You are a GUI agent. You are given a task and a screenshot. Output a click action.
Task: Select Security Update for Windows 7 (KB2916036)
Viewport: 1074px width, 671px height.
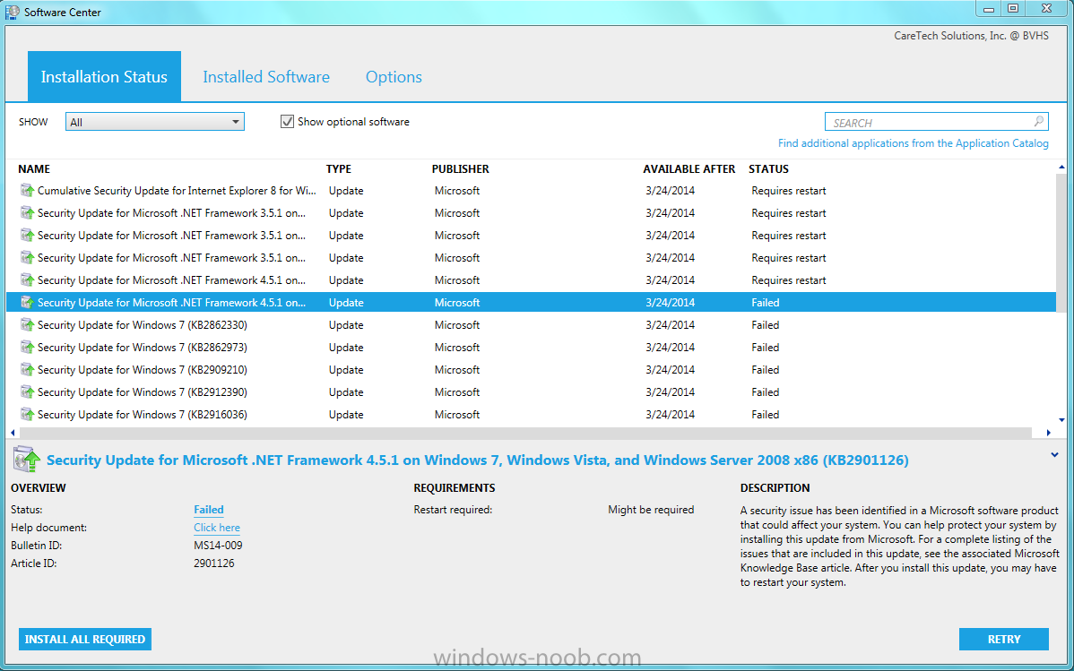[532, 414]
